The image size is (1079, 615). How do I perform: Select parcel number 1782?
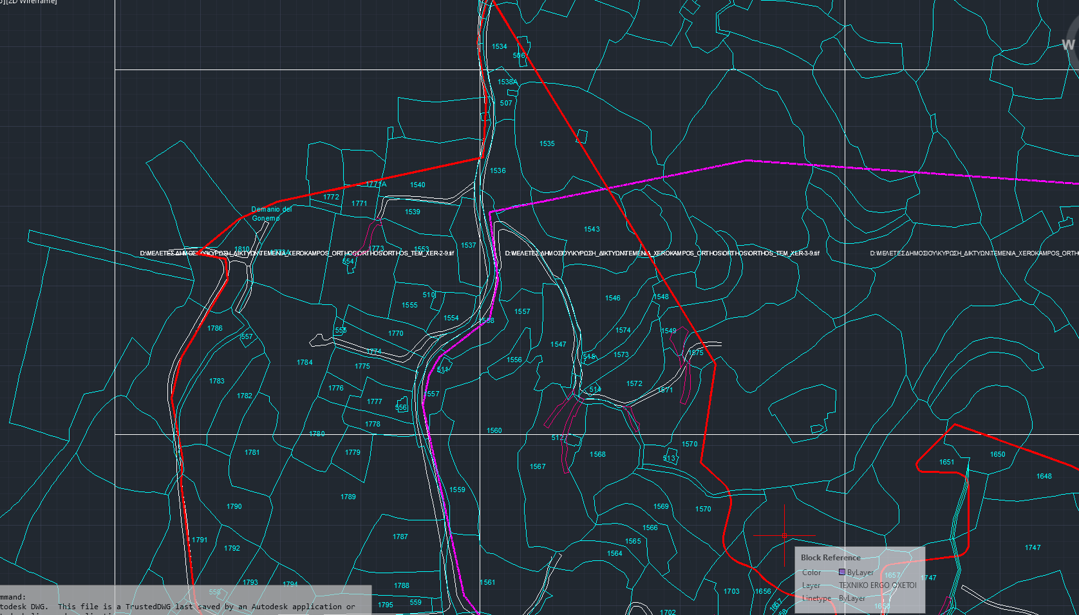click(244, 396)
